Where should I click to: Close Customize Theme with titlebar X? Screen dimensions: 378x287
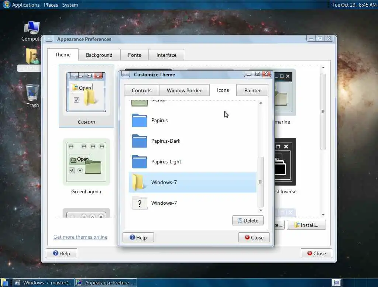click(x=267, y=73)
